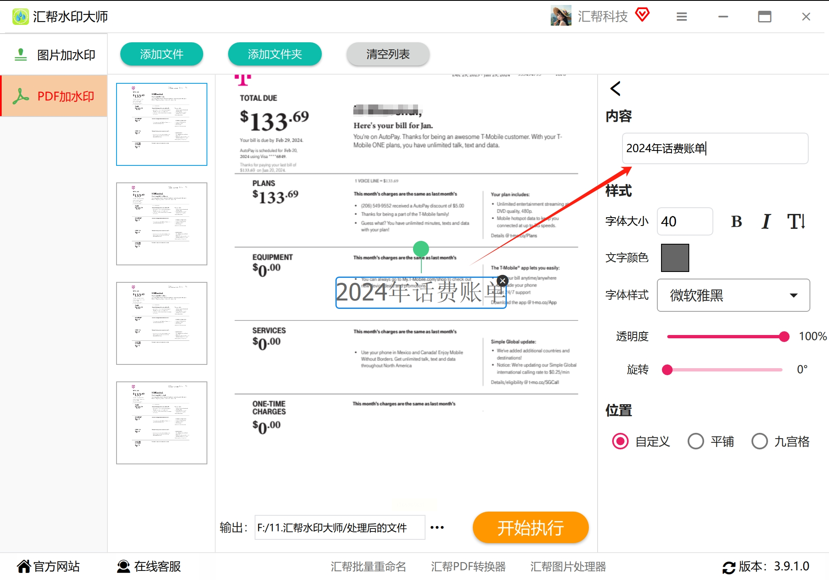
Task: Select 九宫格 grid position option
Action: [759, 441]
